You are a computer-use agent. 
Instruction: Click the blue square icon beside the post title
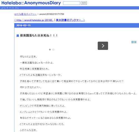click(x=18, y=36)
